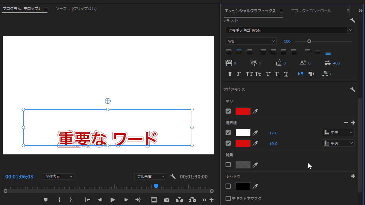The image size is (365, 205).
Task: Add another shadow with plus
Action: coord(353,176)
